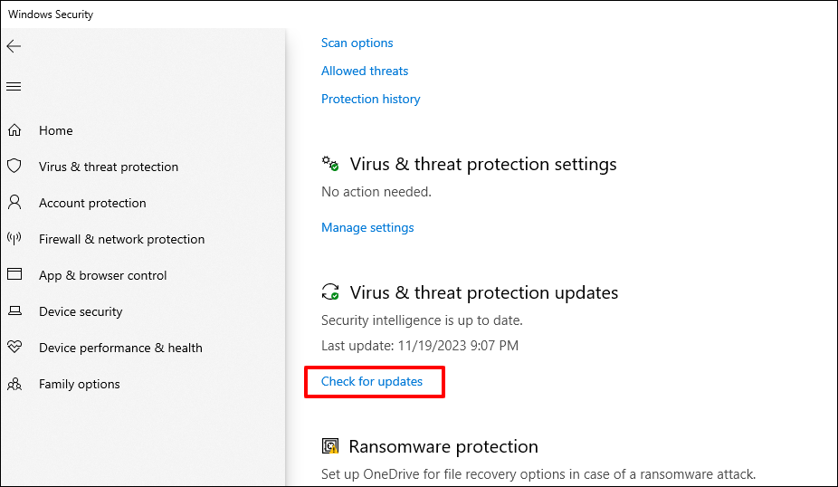Click the Virus & threat protection shield icon
Screen dimensions: 838x487
point(14,167)
